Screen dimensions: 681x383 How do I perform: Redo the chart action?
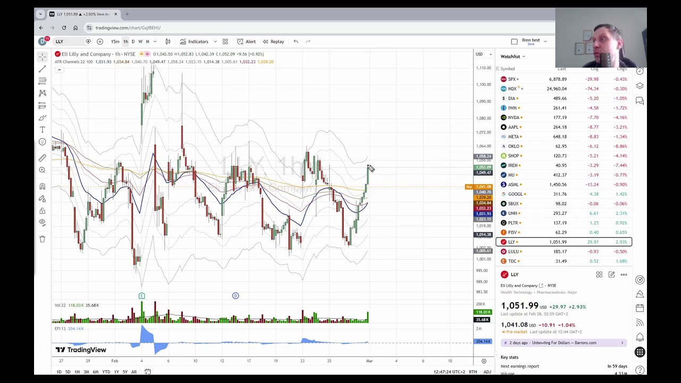(x=308, y=41)
